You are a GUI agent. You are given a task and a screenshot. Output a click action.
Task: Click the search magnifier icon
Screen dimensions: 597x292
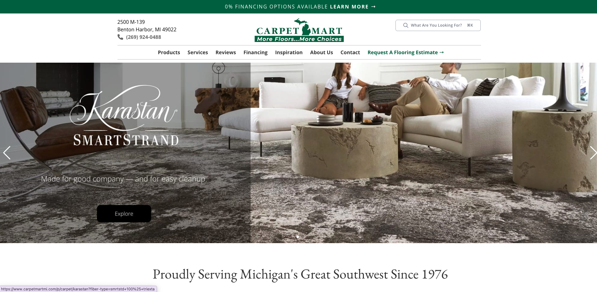pyautogui.click(x=406, y=25)
